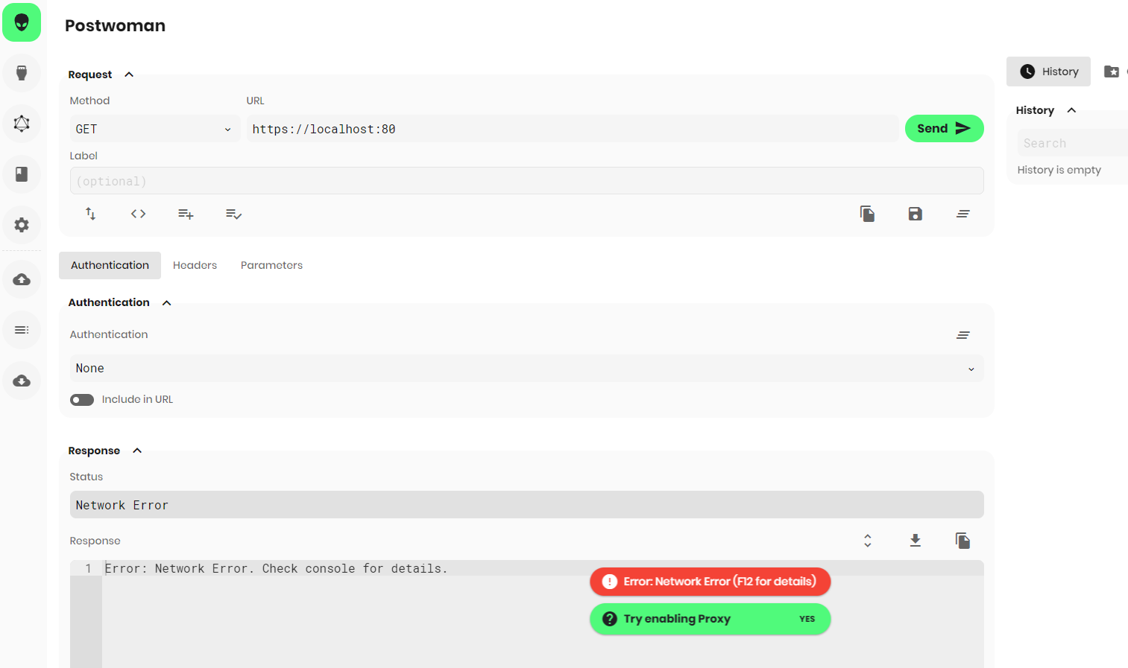Click the Postwoman alien logo
The width and height of the screenshot is (1128, 668).
tap(22, 22)
